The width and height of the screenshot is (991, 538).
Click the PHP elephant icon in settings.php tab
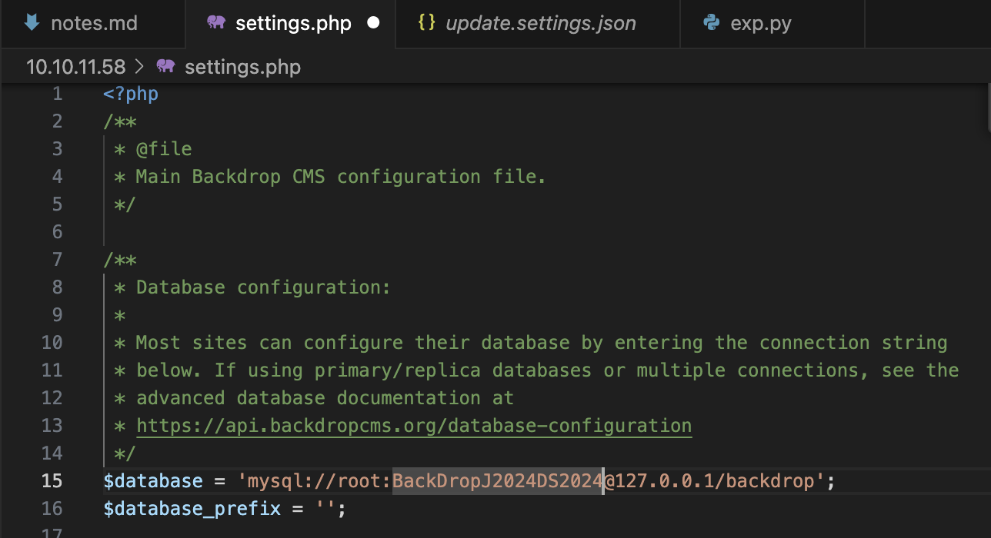click(x=216, y=23)
